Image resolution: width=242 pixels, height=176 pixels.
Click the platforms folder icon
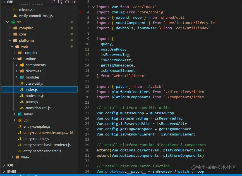[x=15, y=40]
